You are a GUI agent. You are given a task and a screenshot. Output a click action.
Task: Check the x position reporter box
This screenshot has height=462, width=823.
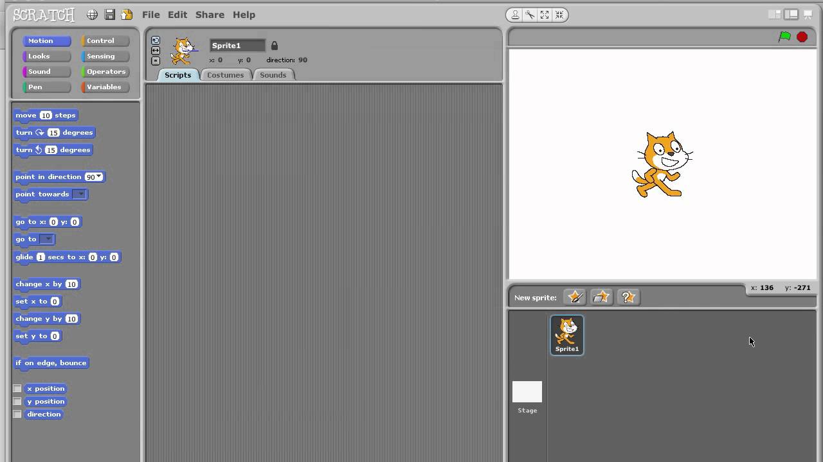(17, 389)
